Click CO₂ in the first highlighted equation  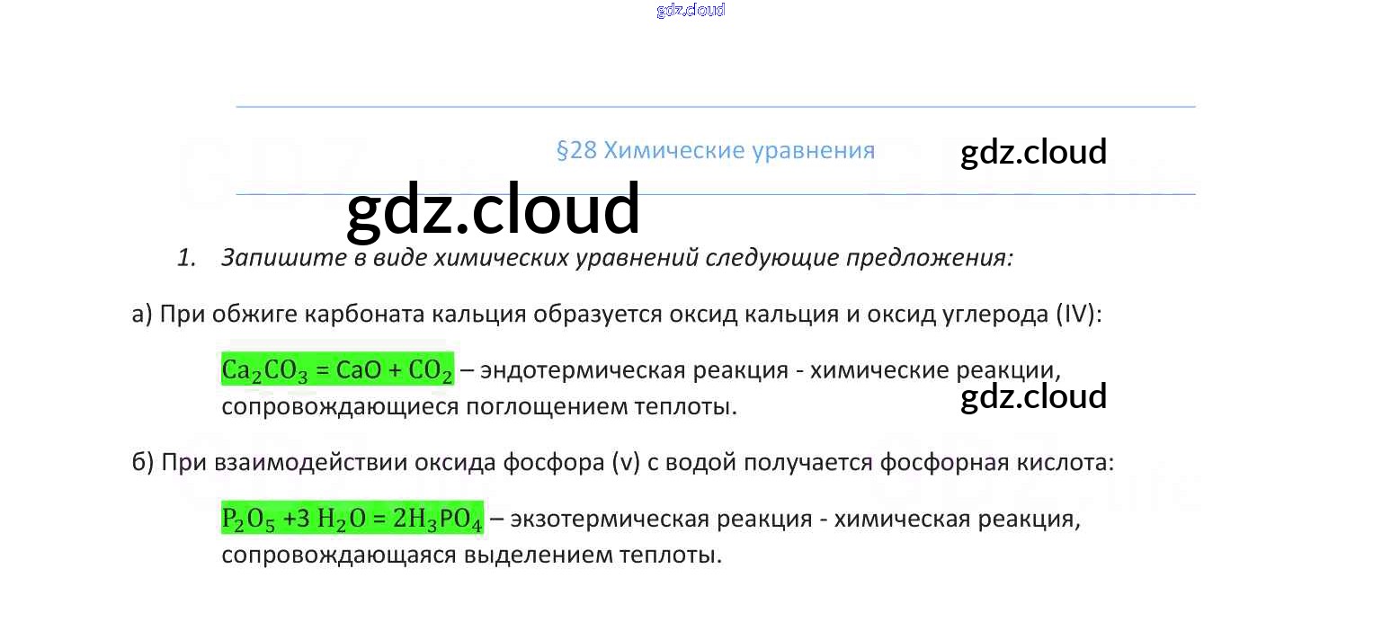click(x=430, y=370)
